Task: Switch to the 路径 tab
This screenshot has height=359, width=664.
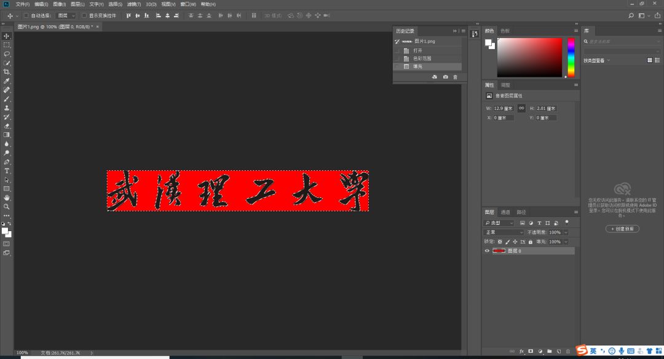Action: point(521,212)
